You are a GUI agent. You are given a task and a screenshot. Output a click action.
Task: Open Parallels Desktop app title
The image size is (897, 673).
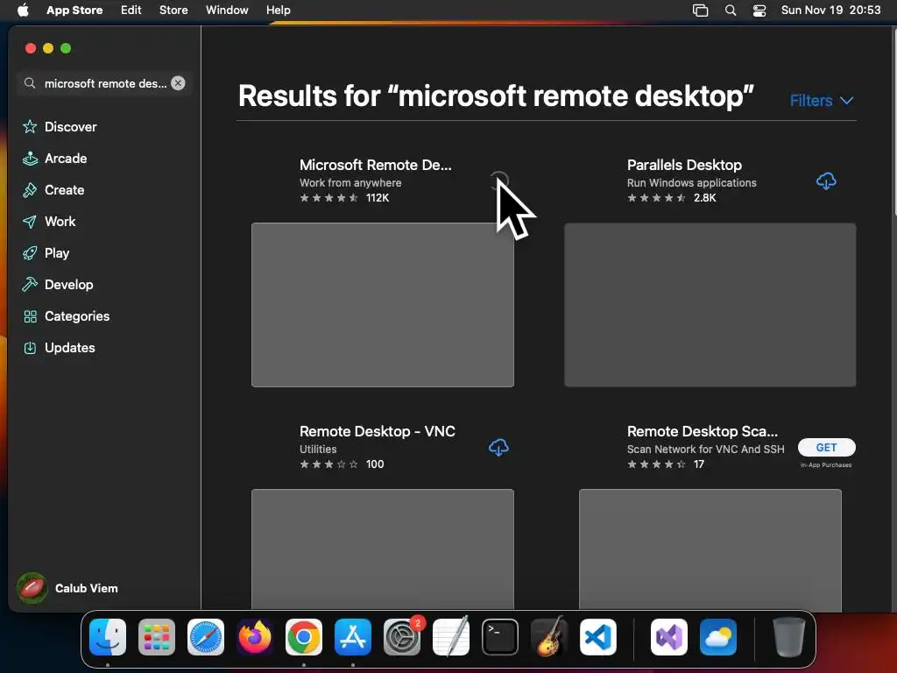point(684,165)
